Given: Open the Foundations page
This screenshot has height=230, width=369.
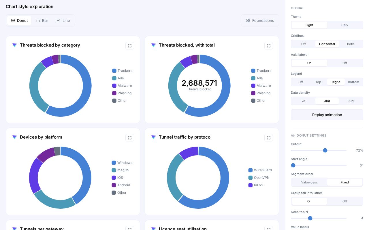Looking at the screenshot, I should (260, 20).
